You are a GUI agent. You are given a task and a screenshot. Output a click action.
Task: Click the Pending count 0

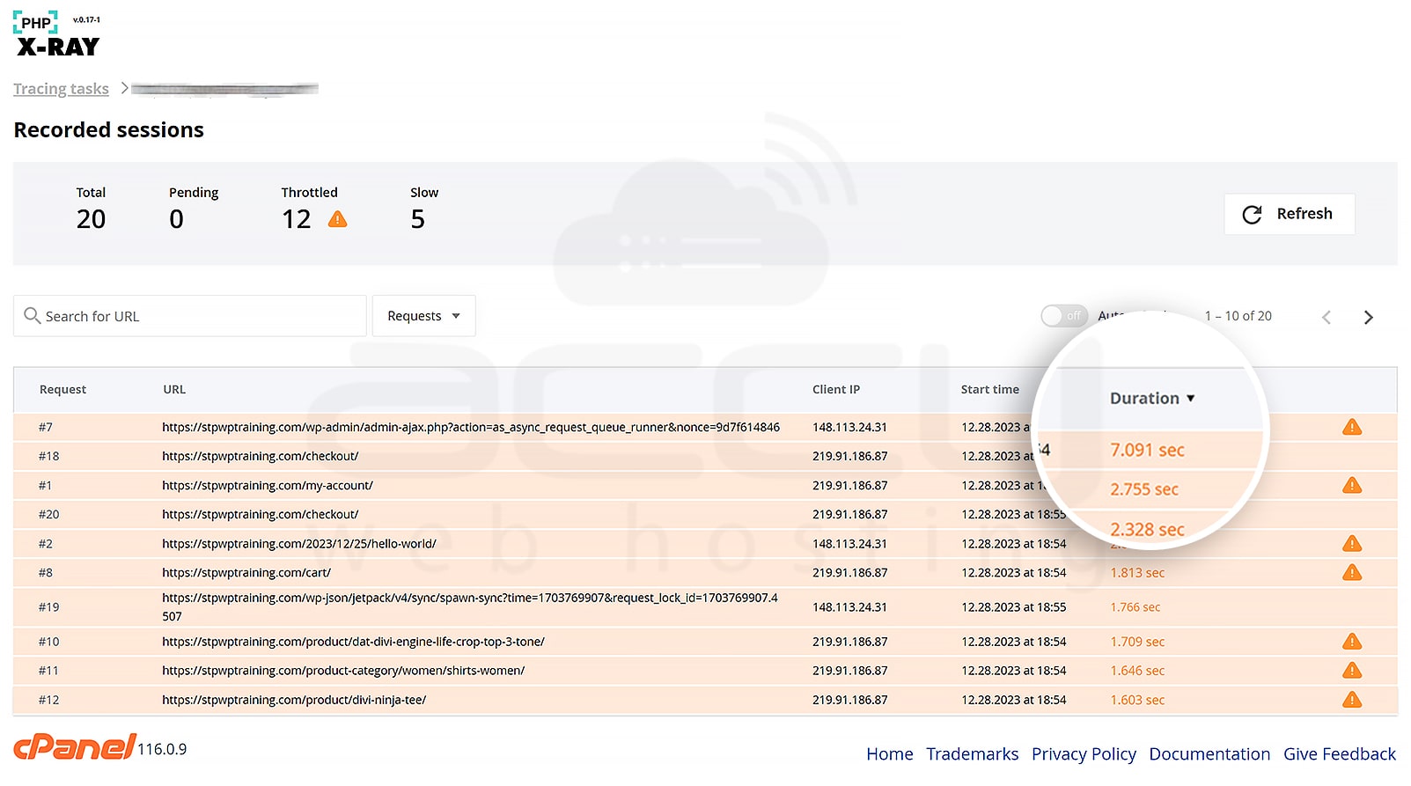tap(176, 219)
